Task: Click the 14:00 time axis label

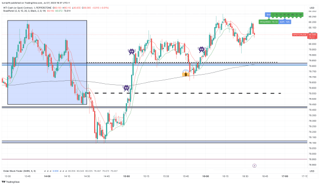Action: click(47, 176)
